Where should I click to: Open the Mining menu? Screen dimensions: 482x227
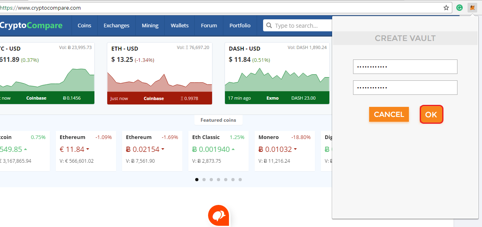click(x=150, y=26)
